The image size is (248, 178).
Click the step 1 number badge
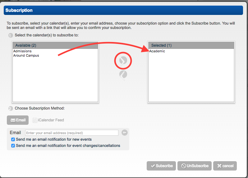point(11,35)
